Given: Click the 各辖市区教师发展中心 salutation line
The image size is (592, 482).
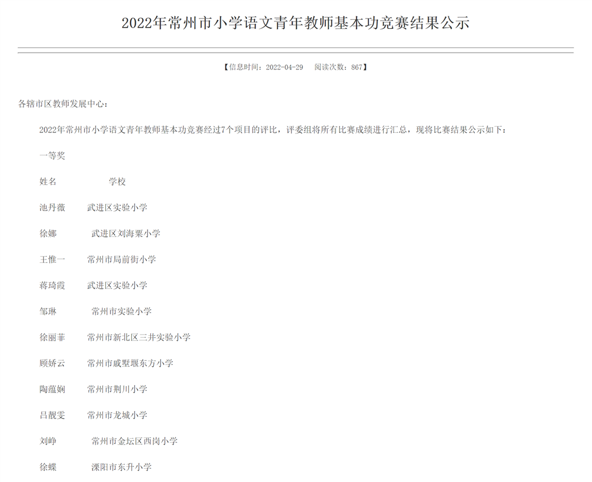Looking at the screenshot, I should pyautogui.click(x=63, y=104).
